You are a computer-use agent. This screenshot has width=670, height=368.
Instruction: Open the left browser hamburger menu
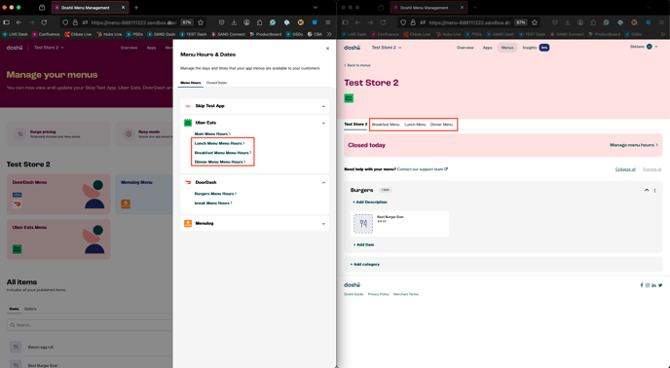tap(328, 22)
